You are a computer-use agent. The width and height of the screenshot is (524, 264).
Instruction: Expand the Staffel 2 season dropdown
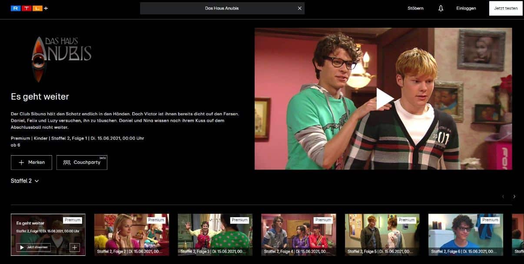click(25, 181)
